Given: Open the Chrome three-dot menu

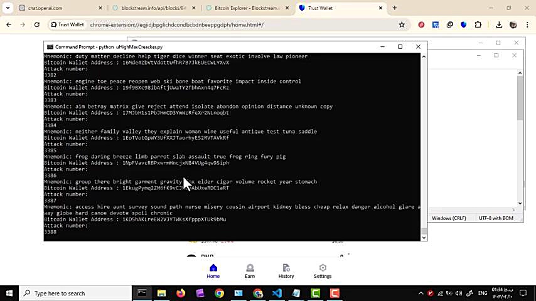Looking at the screenshot, I should pos(527,24).
